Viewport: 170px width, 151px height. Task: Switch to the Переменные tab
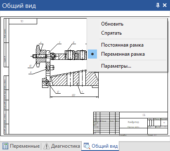click(x=21, y=146)
